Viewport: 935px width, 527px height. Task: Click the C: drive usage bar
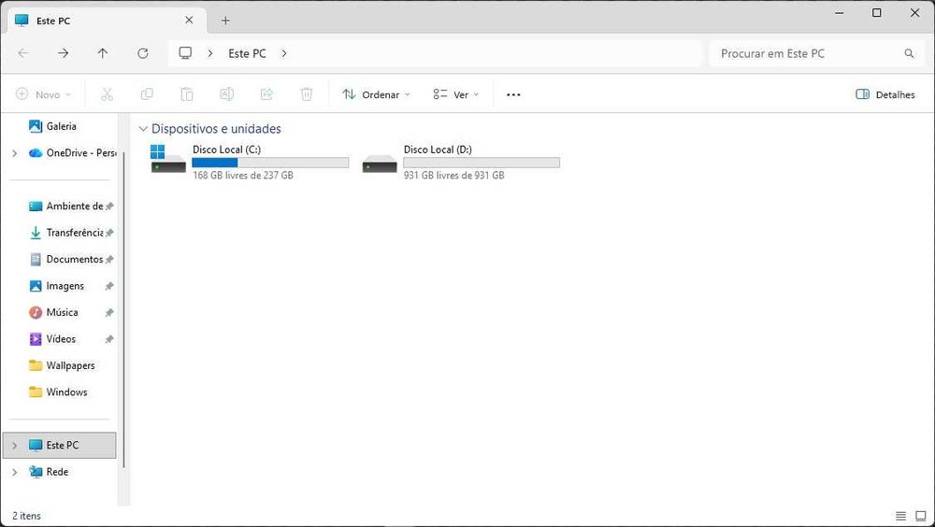coord(270,163)
